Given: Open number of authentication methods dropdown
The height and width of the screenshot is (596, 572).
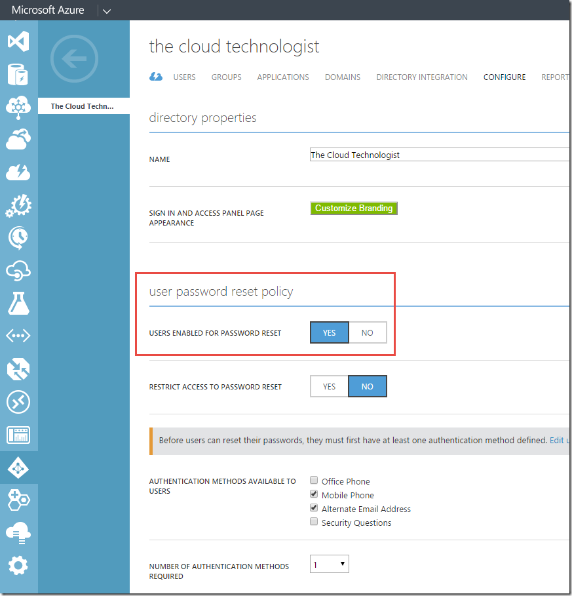Looking at the screenshot, I should pyautogui.click(x=330, y=564).
